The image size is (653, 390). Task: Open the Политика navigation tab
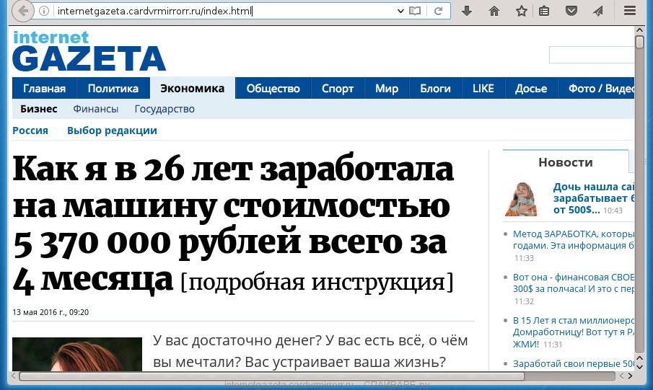click(x=113, y=89)
